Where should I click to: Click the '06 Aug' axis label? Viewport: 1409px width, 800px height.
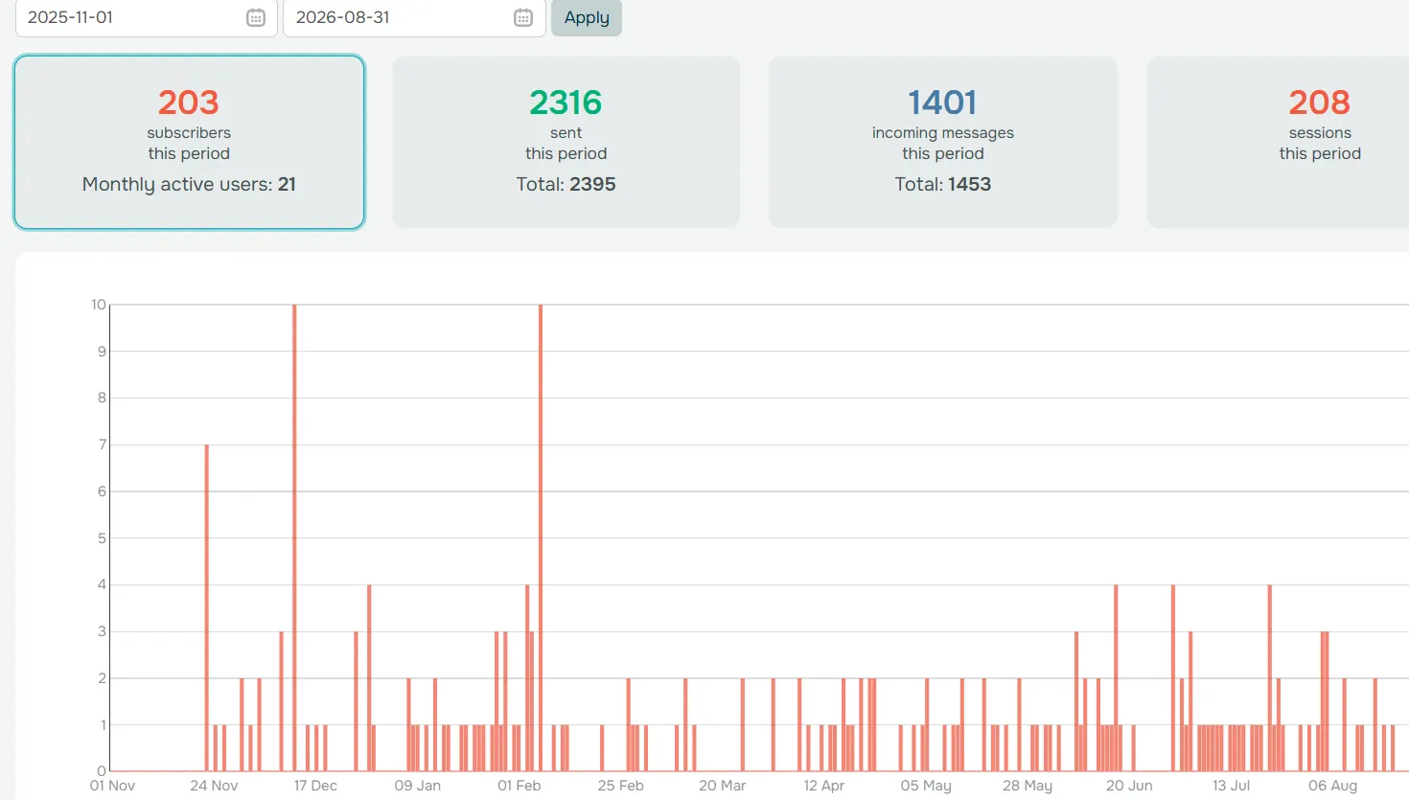[x=1332, y=786]
